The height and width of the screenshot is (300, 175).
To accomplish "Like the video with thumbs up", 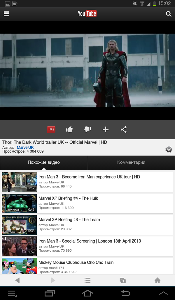I will coord(69,129).
